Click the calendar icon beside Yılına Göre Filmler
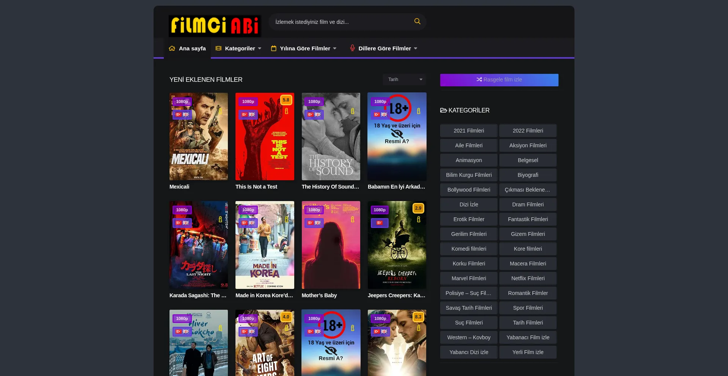Screen dimensions: 728x376 273,48
